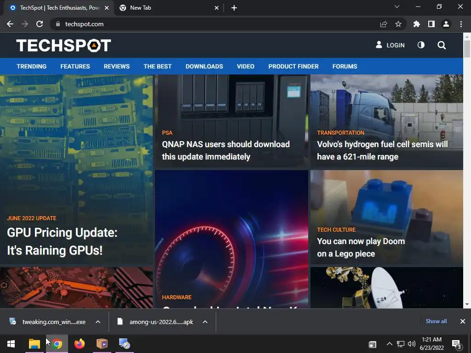Click the TRANSPORTATION category label
This screenshot has height=353, width=471.
[341, 133]
